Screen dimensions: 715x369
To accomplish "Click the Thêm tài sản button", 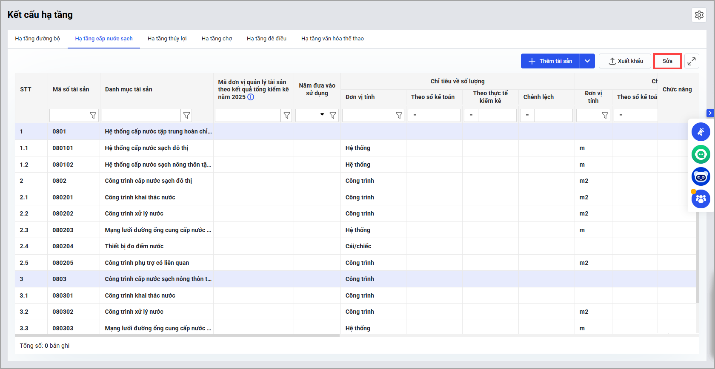I will 550,61.
